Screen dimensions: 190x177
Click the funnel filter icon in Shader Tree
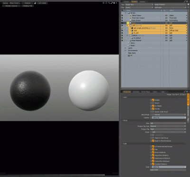pyautogui.click(x=188, y=5)
